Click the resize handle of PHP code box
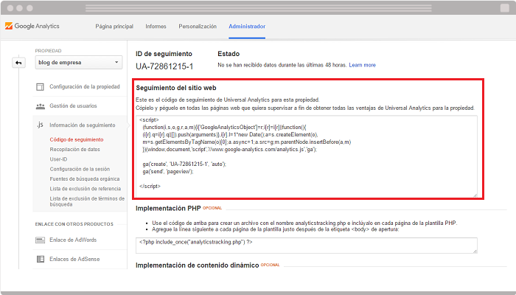This screenshot has width=516, height=295. tap(475, 251)
